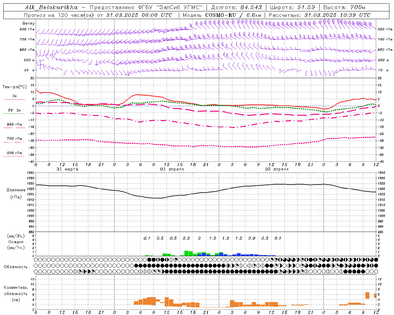The image size is (394, 315).
Task: Click the tallest green precipitation bar
Action: [x=186, y=253]
